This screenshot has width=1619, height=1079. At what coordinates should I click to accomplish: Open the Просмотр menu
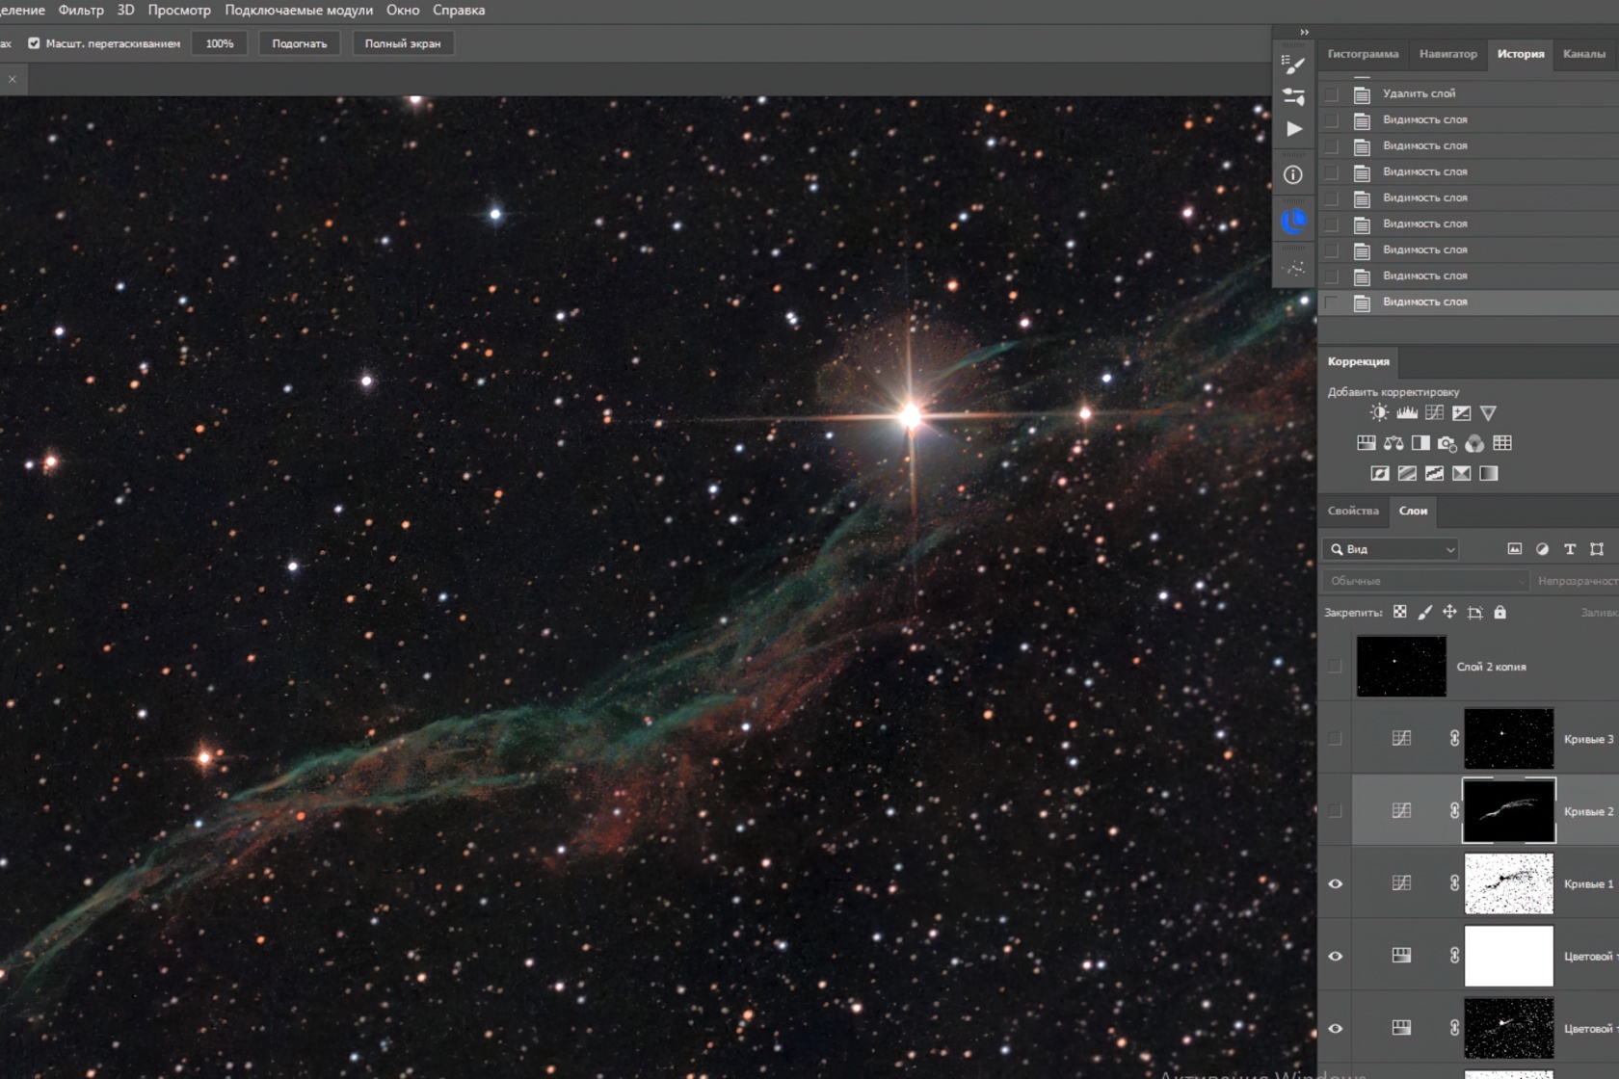tap(179, 10)
